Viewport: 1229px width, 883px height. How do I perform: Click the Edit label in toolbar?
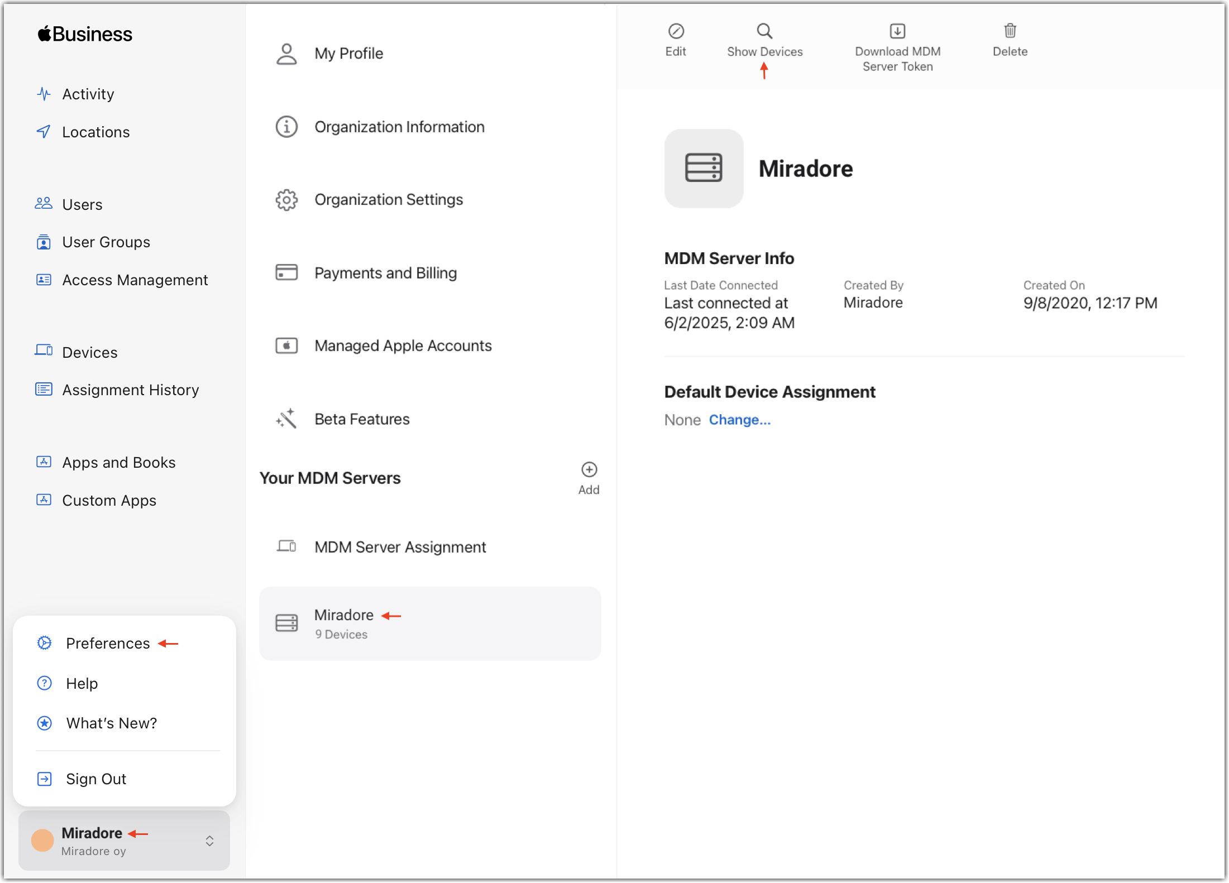676,51
